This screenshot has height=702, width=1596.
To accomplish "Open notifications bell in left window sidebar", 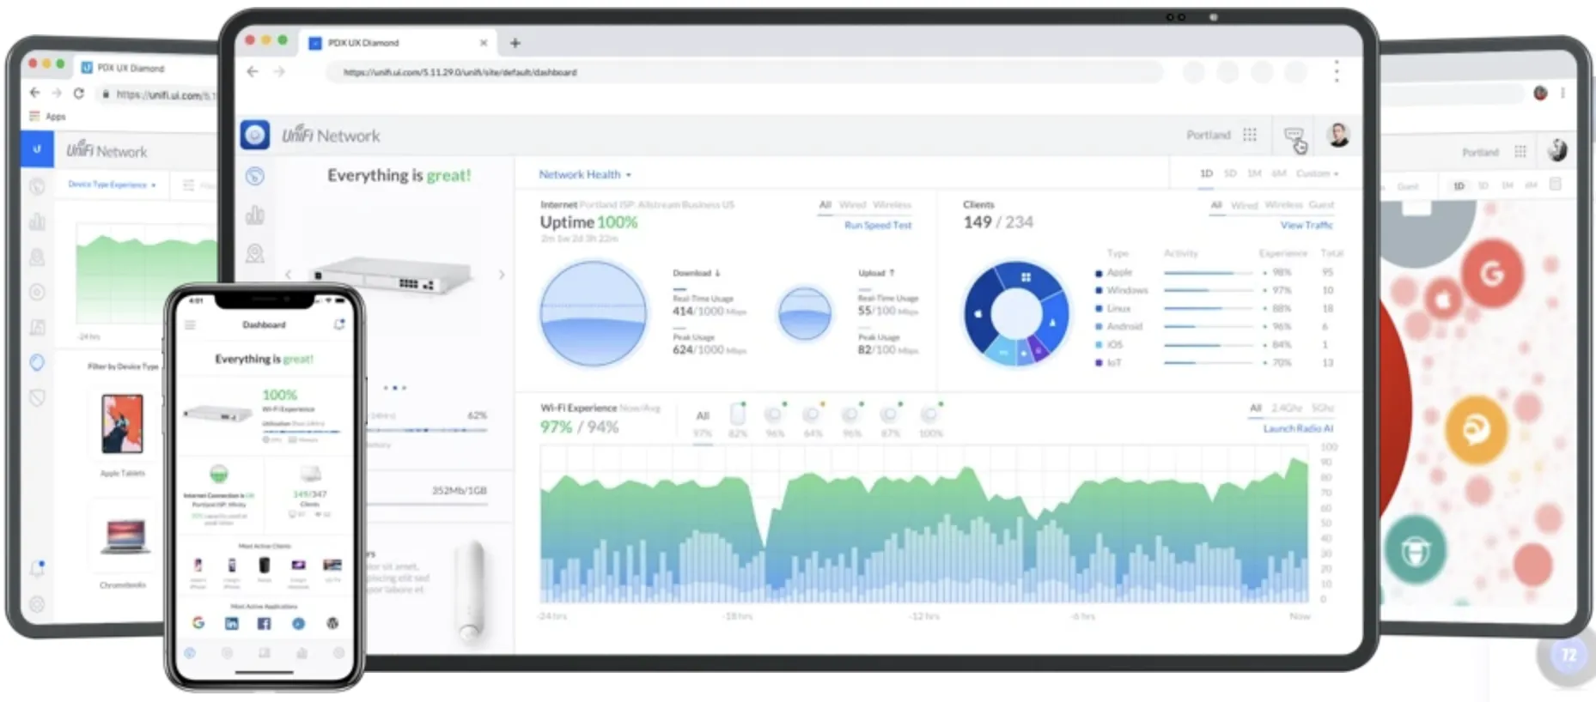I will [37, 568].
